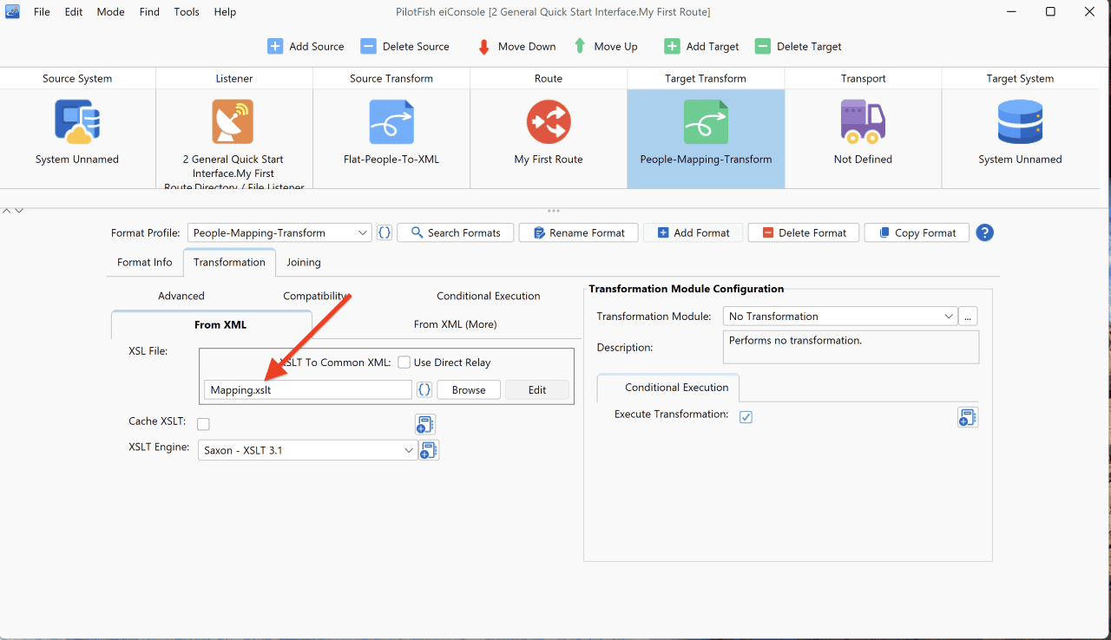Expand the Transformation Module dropdown

[x=840, y=317]
